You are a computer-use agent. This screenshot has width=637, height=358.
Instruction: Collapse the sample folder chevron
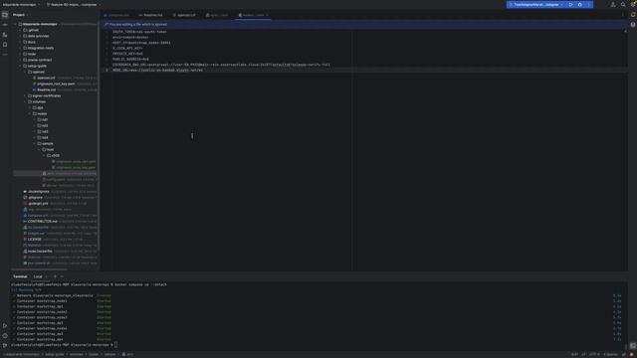(35, 143)
